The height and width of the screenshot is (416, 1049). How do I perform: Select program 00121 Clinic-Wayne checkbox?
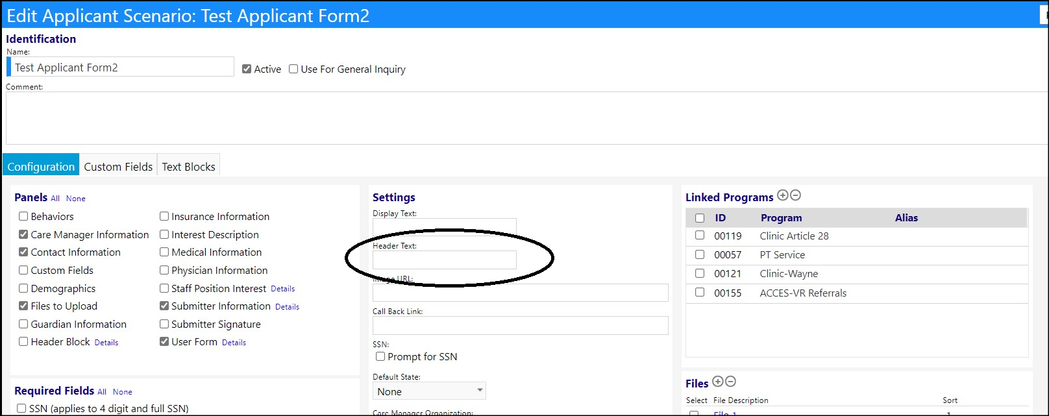(700, 273)
